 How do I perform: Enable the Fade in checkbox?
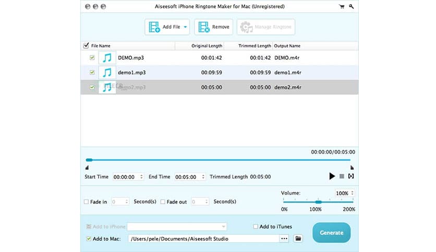(86, 202)
